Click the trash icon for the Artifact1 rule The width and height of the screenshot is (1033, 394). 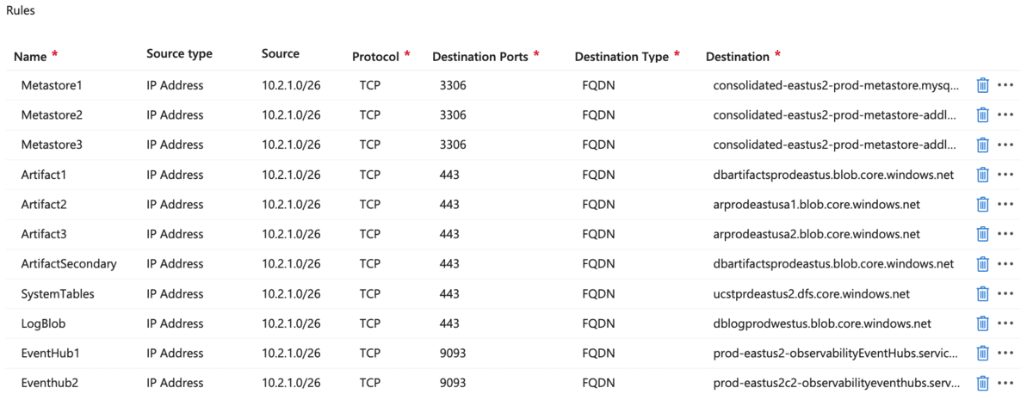tap(982, 175)
